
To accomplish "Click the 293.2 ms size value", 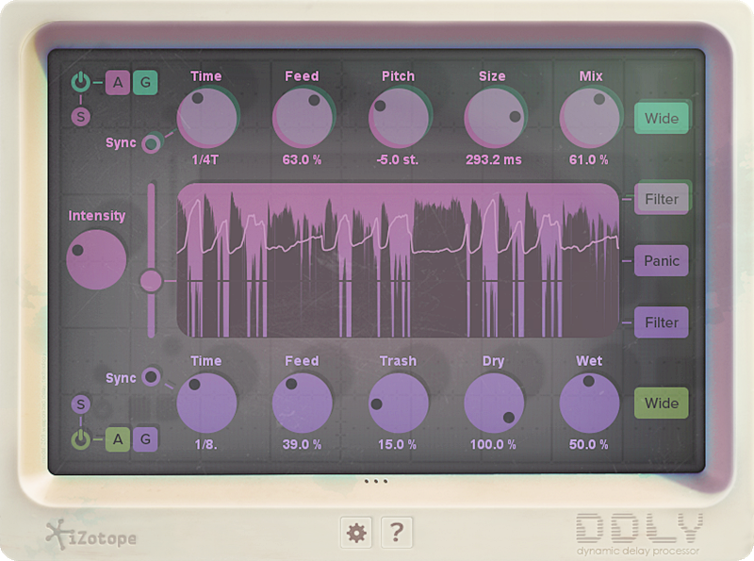I will 493,159.
